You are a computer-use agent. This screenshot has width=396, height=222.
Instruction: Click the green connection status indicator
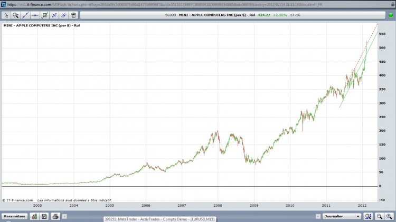[391, 15]
